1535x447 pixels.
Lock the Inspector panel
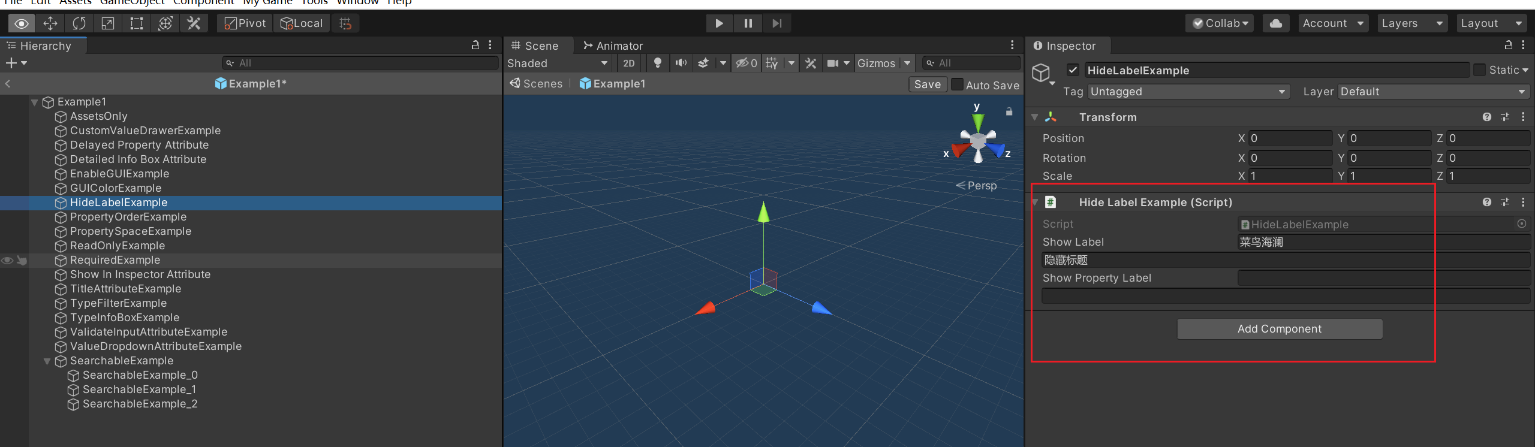pyautogui.click(x=1509, y=45)
